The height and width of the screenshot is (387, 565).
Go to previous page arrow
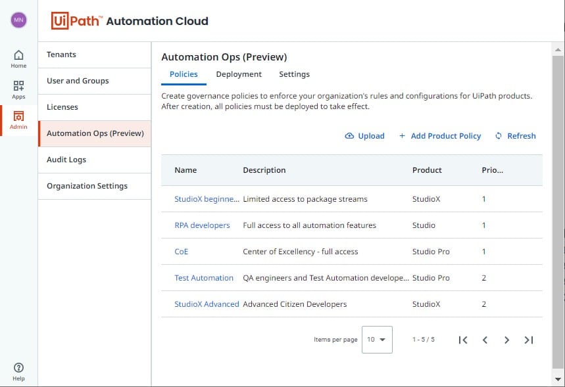[485, 340]
